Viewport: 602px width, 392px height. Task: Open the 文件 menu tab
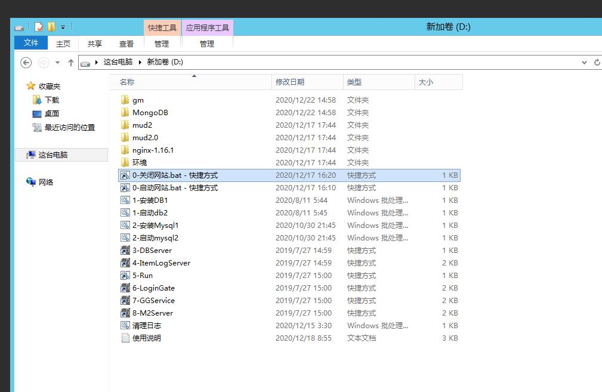click(31, 43)
